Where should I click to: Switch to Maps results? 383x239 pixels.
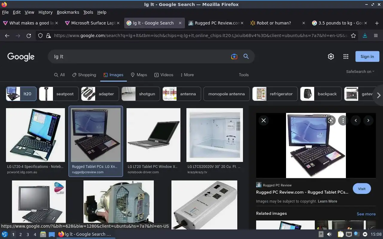(139, 75)
